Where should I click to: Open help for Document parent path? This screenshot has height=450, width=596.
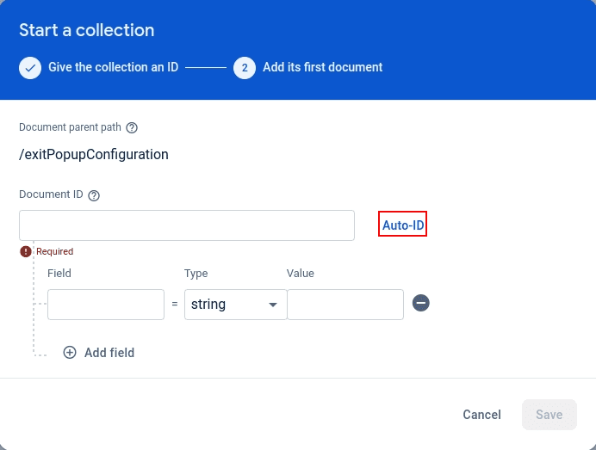pos(132,127)
